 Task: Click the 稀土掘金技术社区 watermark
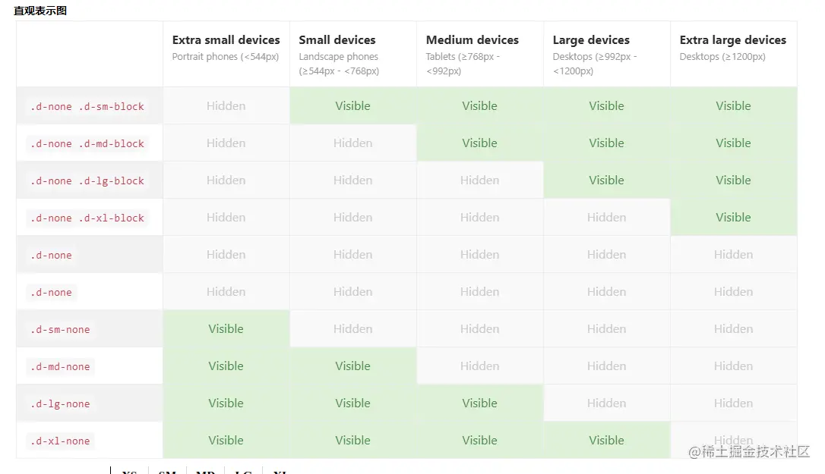(749, 451)
